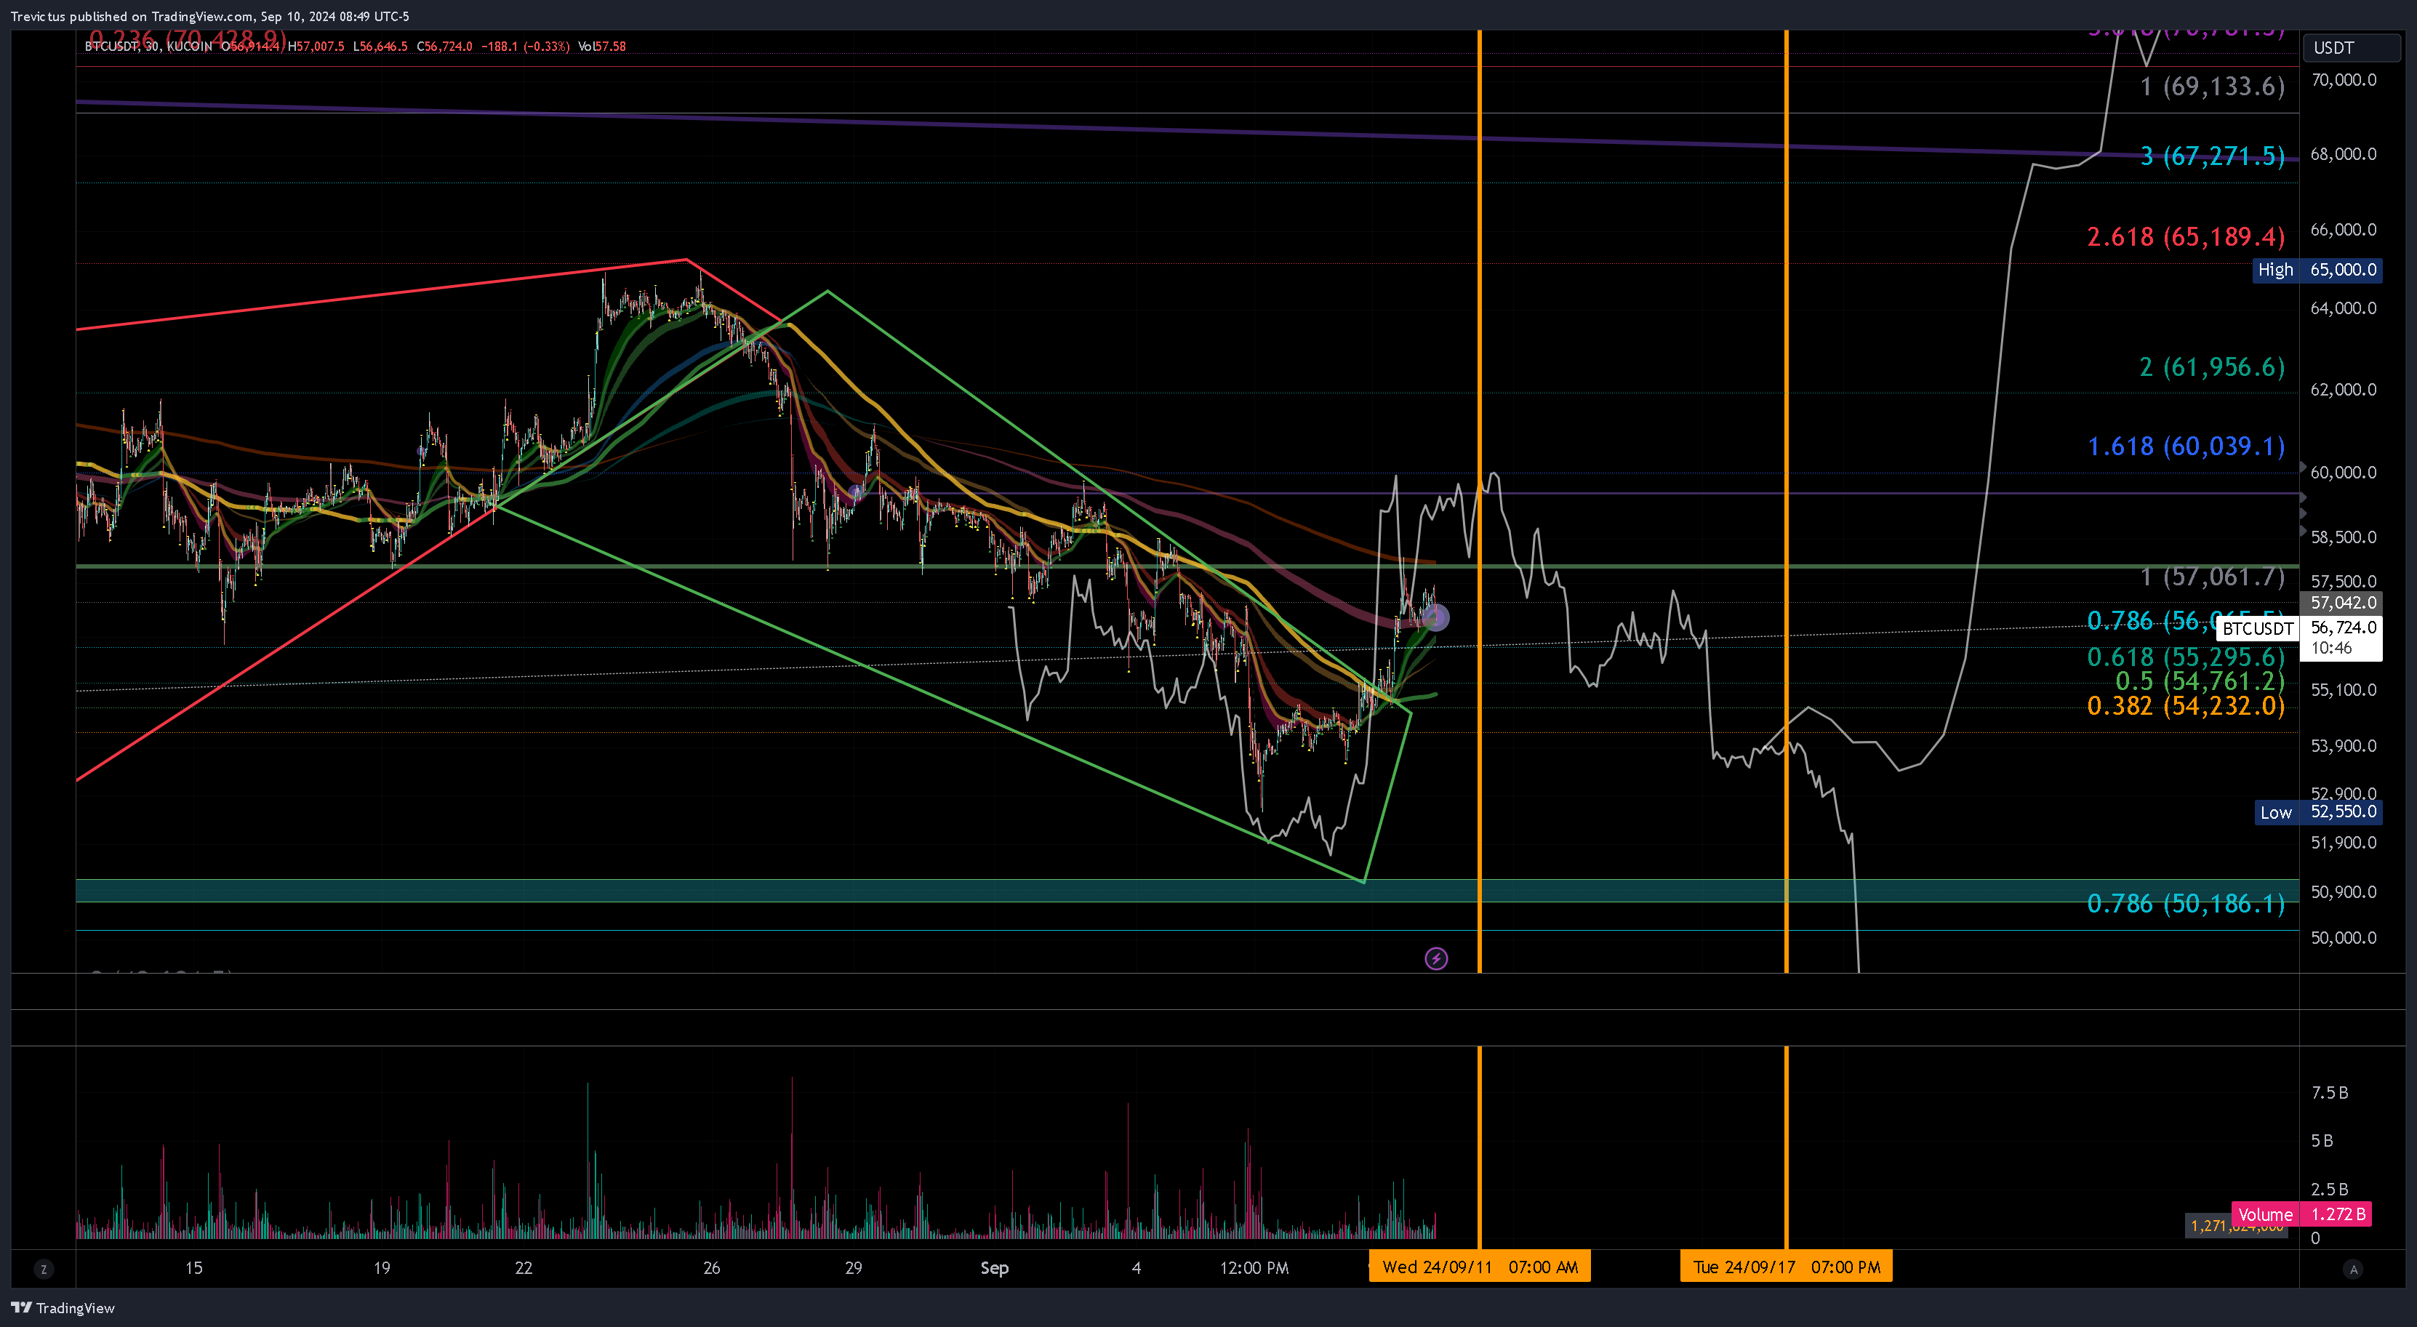
Task: Click the 64,000.0 price axis tick
Action: pos(2343,309)
